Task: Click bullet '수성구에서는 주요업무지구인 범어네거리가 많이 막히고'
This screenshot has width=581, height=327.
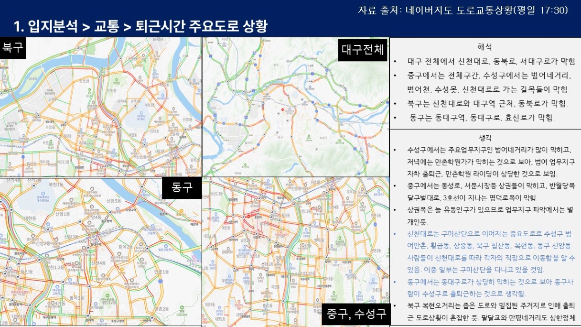Action: [491, 162]
